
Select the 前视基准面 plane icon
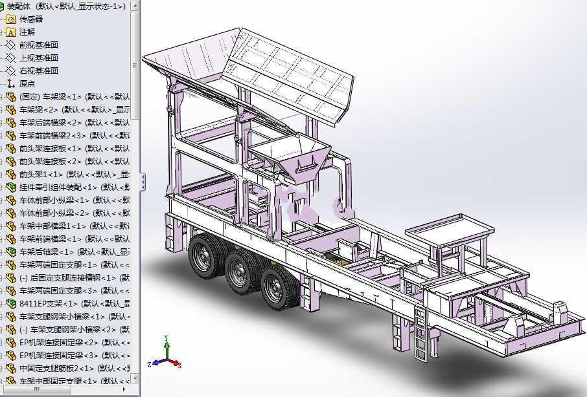pos(11,45)
